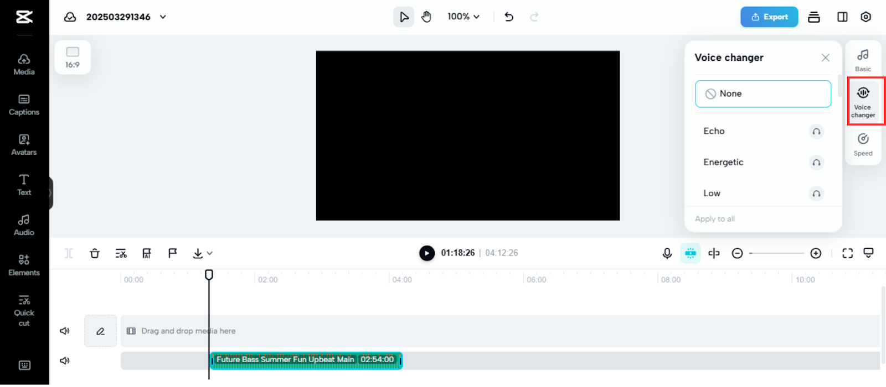
Task: Toggle the panel layout icon
Action: [842, 17]
